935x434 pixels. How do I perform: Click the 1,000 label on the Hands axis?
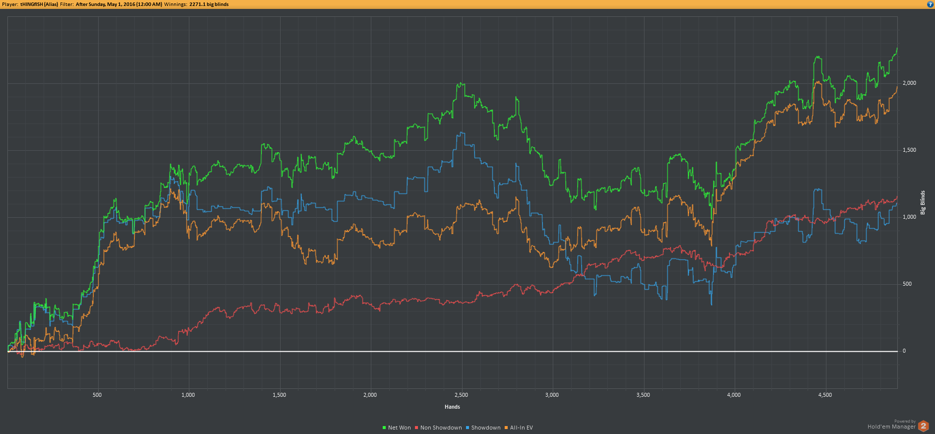point(188,395)
